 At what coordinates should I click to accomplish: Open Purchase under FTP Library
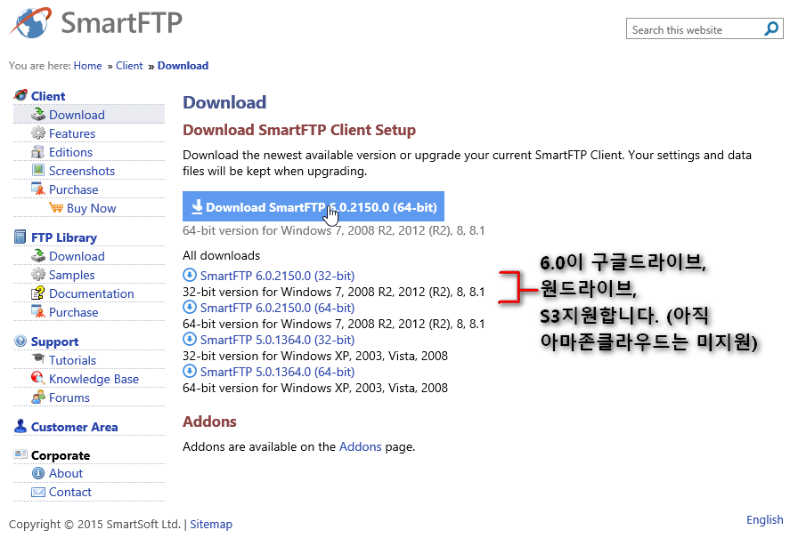(74, 312)
